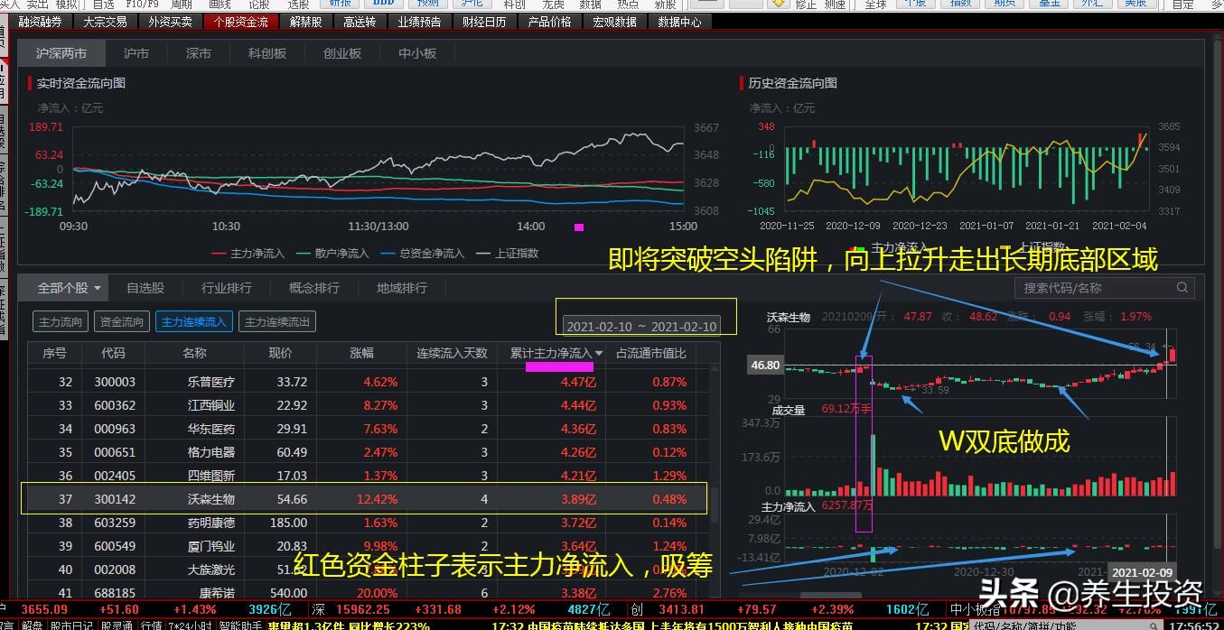Image resolution: width=1224 pixels, height=630 pixels.
Task: Enable the 主力连续流出 filter
Action: [x=277, y=321]
